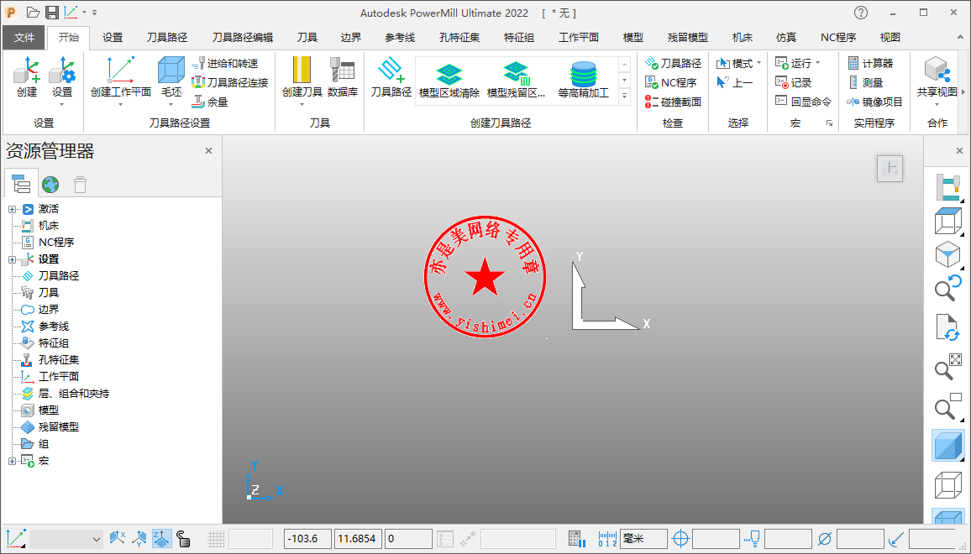Open the 共享视图 dropdown
This screenshot has height=554, width=971.
coord(937,104)
